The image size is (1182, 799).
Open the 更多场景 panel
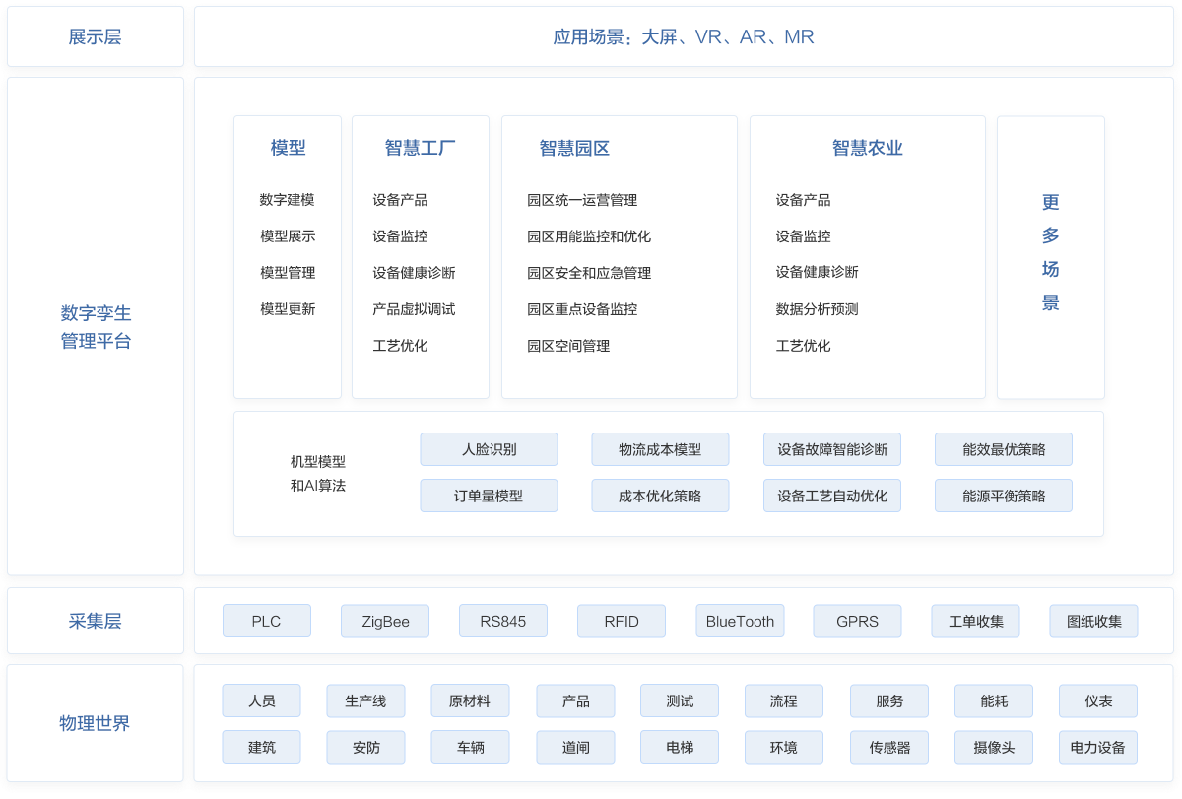(x=1050, y=253)
